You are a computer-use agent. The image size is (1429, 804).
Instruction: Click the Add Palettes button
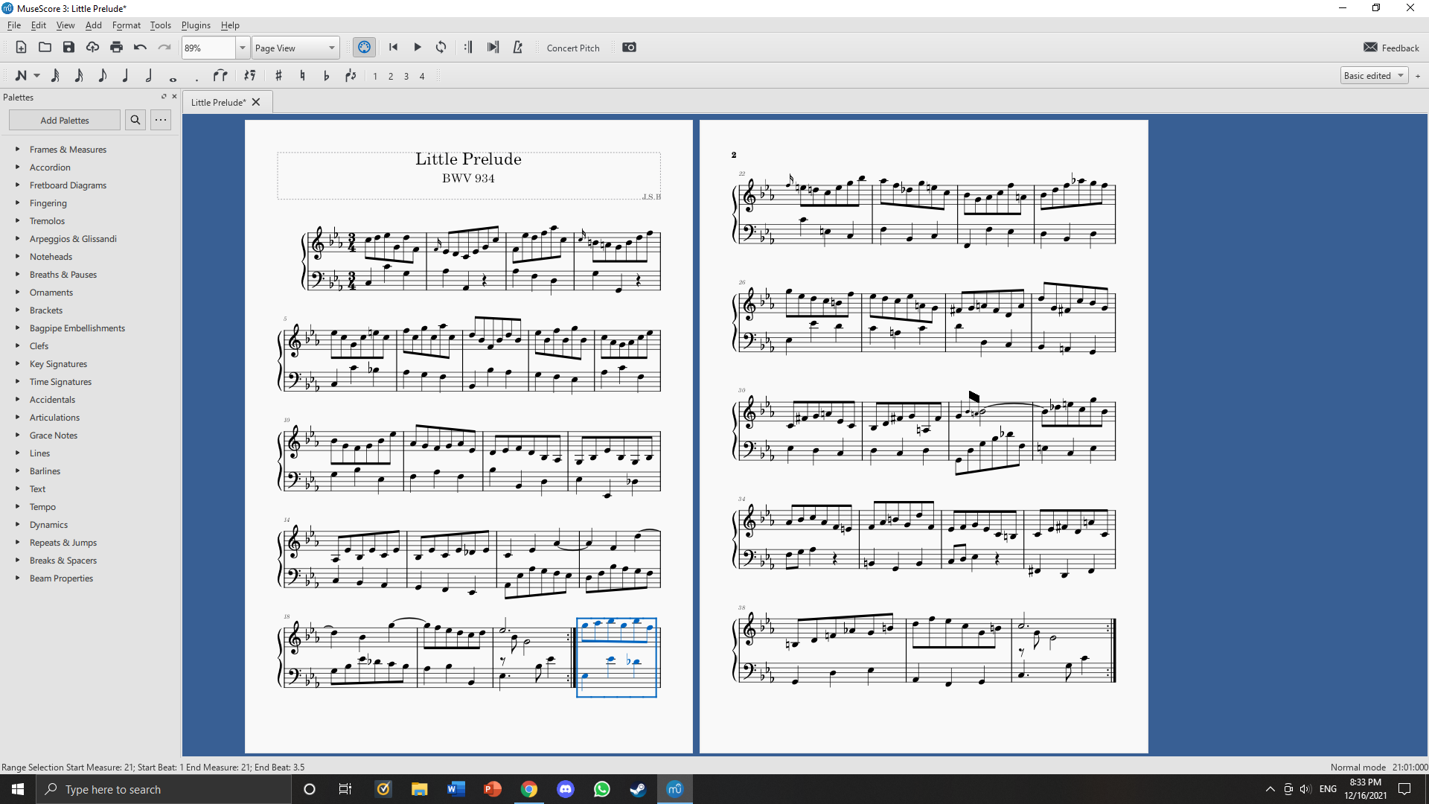tap(65, 120)
